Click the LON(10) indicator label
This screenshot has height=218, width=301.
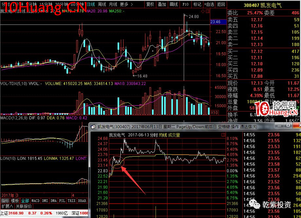tap(8, 159)
